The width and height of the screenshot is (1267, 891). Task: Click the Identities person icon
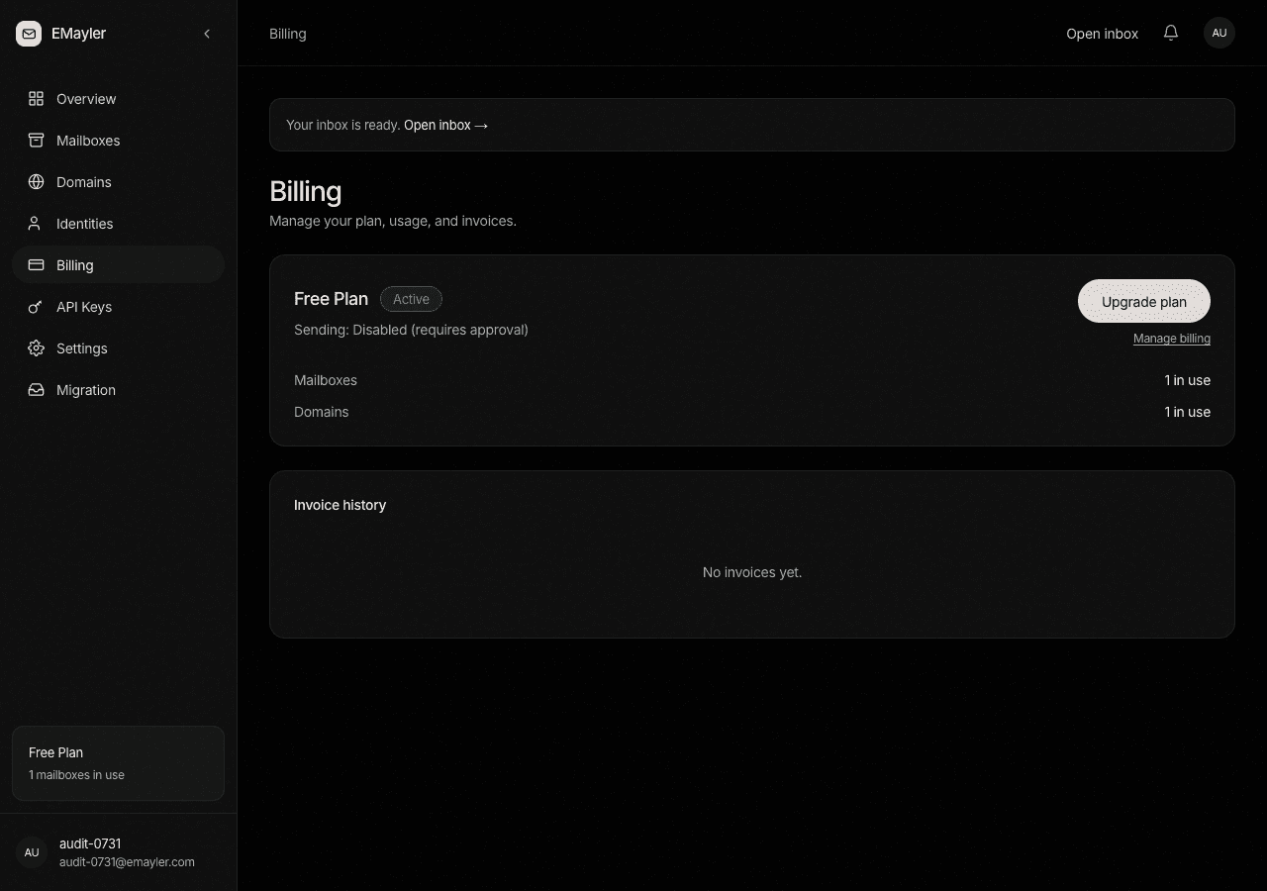click(x=36, y=224)
